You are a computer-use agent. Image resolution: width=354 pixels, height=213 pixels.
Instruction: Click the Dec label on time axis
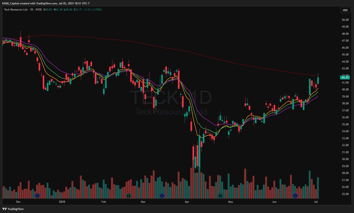(x=18, y=202)
